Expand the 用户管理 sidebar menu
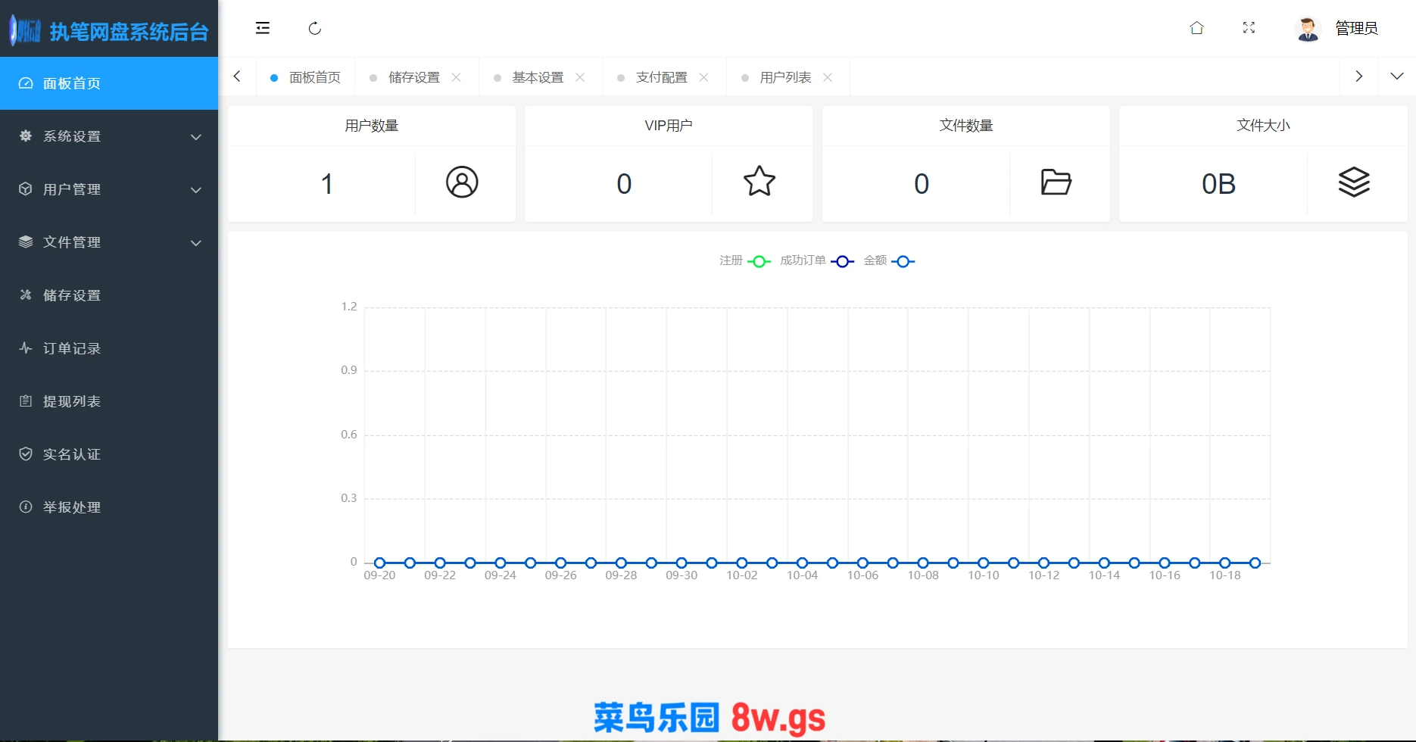 (109, 189)
